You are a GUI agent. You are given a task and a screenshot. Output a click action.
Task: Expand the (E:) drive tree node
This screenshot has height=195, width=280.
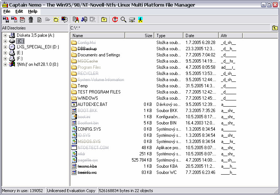tap(5, 53)
